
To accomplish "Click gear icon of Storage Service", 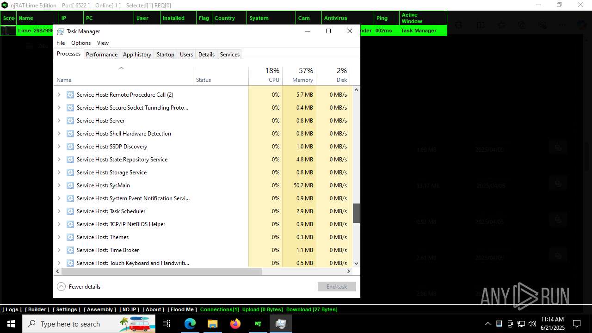I will [x=70, y=173].
